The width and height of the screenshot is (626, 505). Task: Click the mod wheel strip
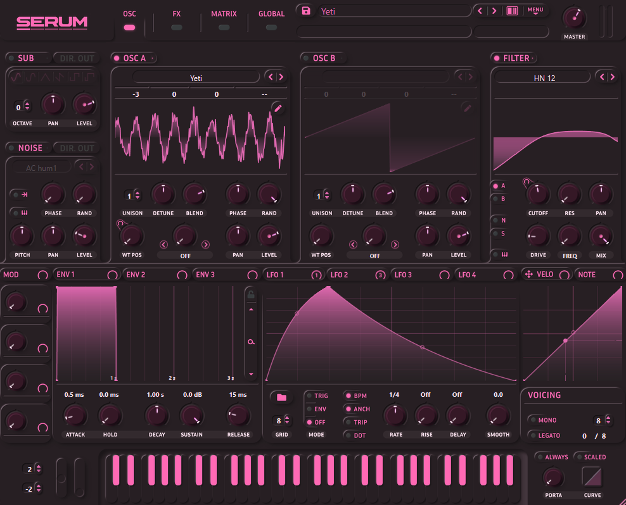coord(79,477)
